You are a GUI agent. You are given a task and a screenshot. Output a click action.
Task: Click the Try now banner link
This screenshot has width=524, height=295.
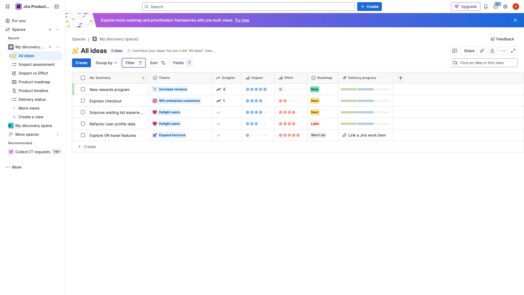[242, 20]
